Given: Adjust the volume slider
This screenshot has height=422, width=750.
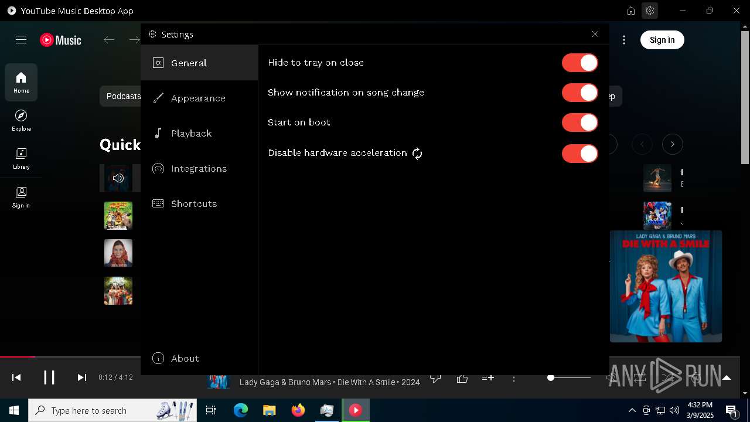Looking at the screenshot, I should (x=570, y=377).
